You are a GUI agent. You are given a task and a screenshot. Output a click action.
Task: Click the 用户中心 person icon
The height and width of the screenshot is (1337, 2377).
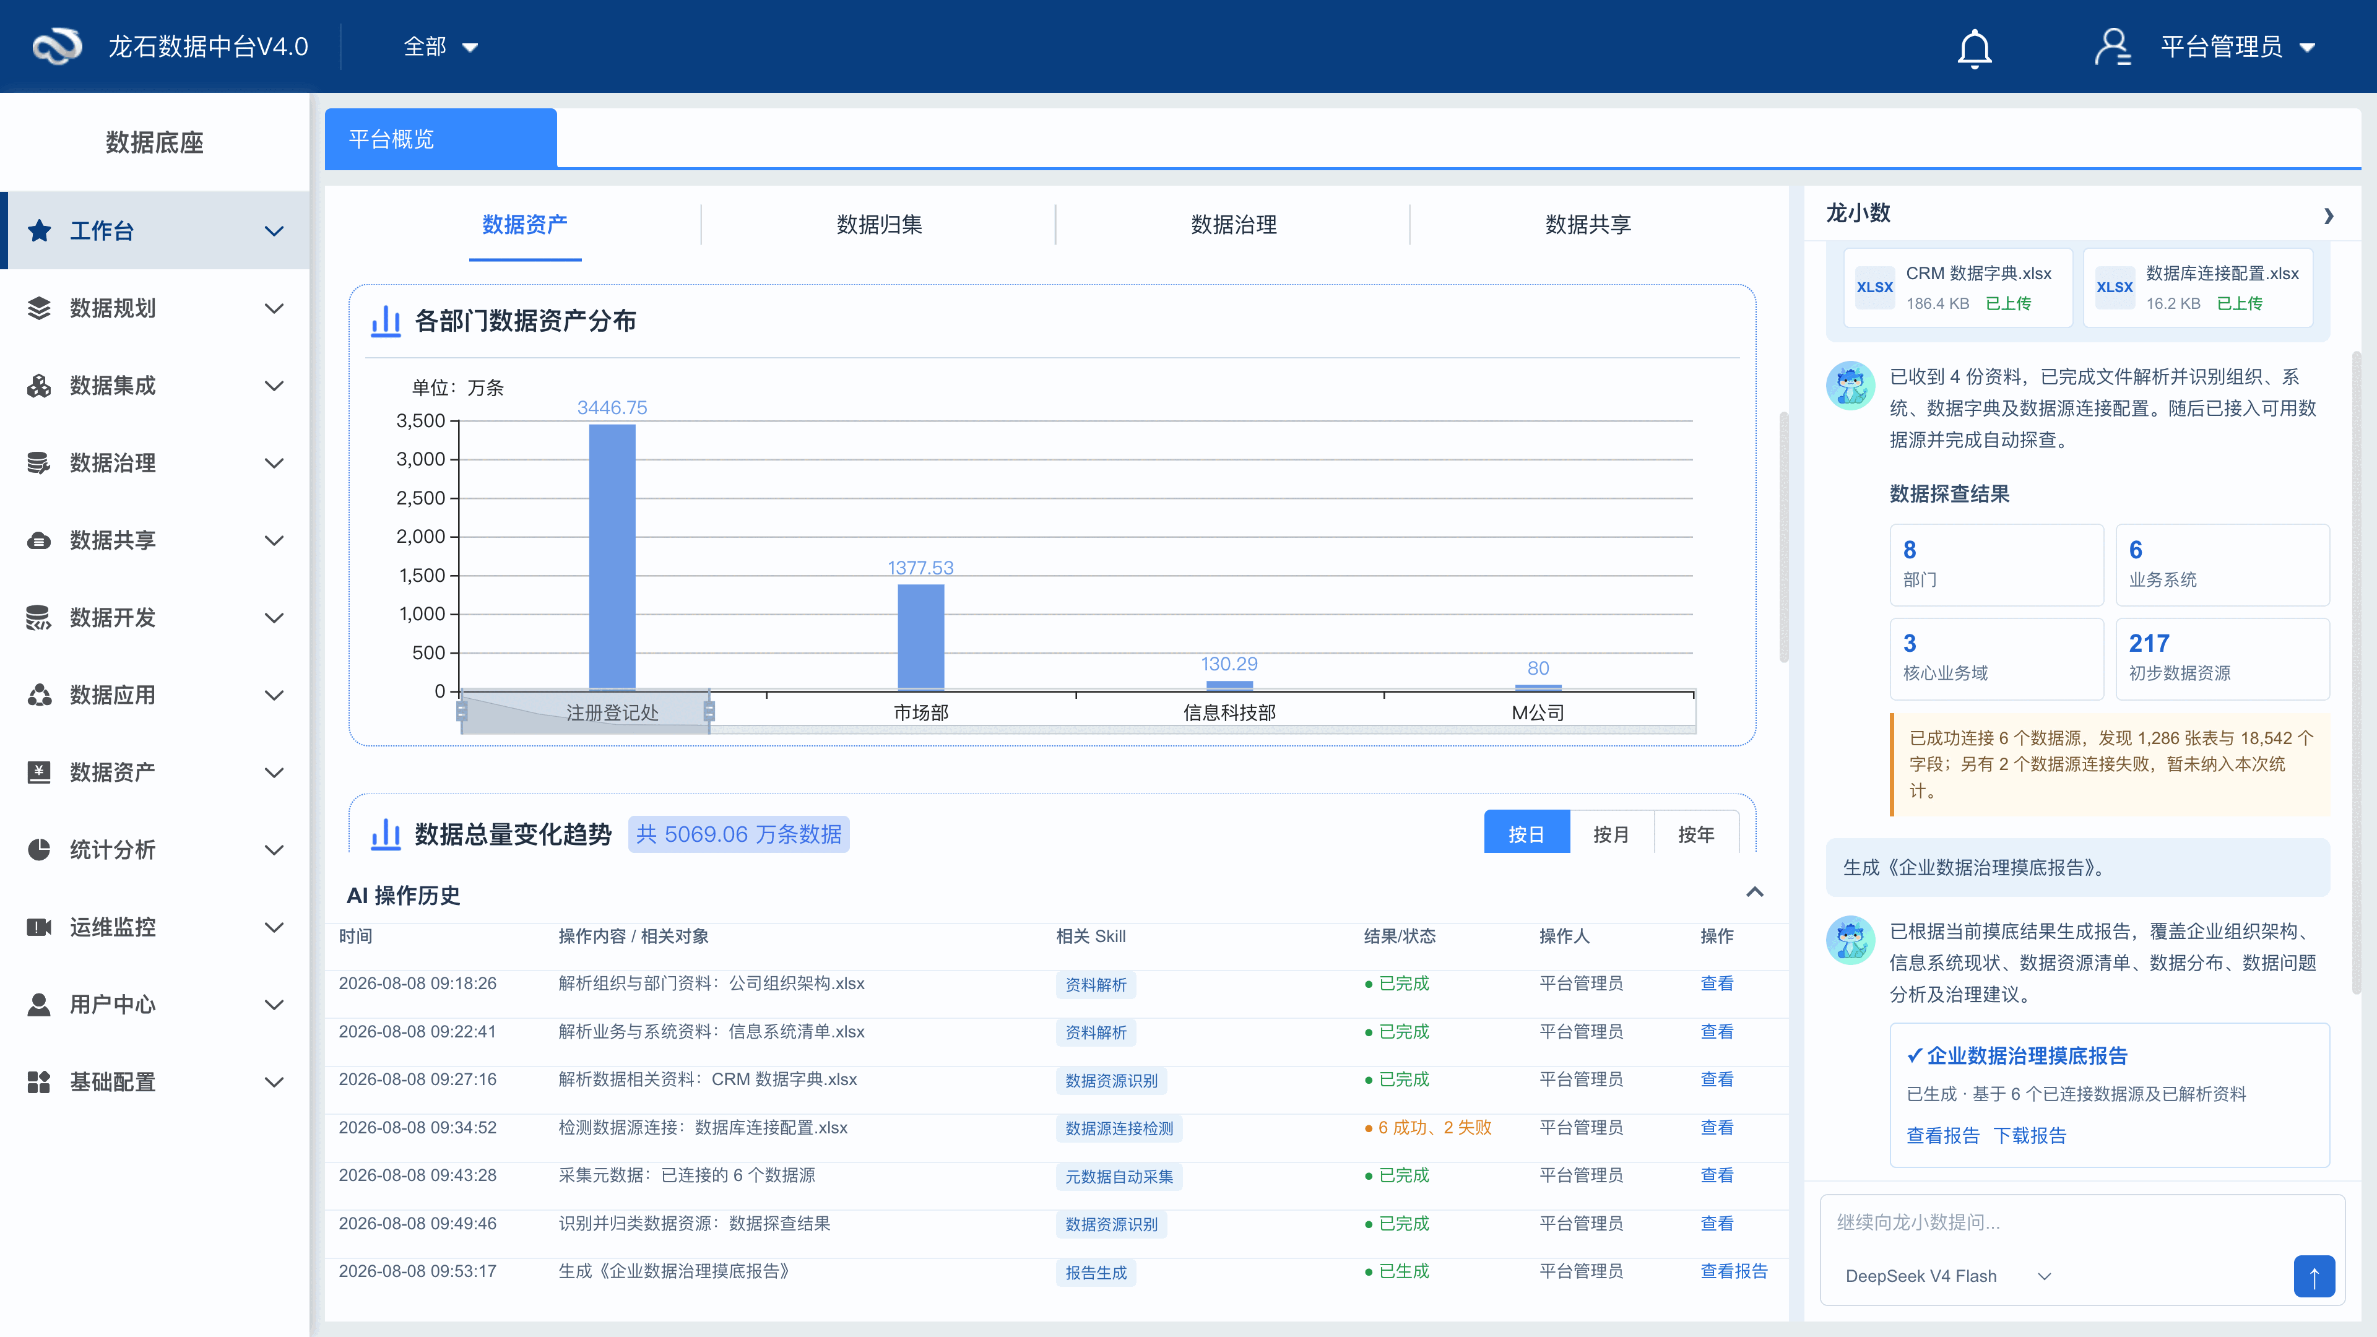(39, 1005)
